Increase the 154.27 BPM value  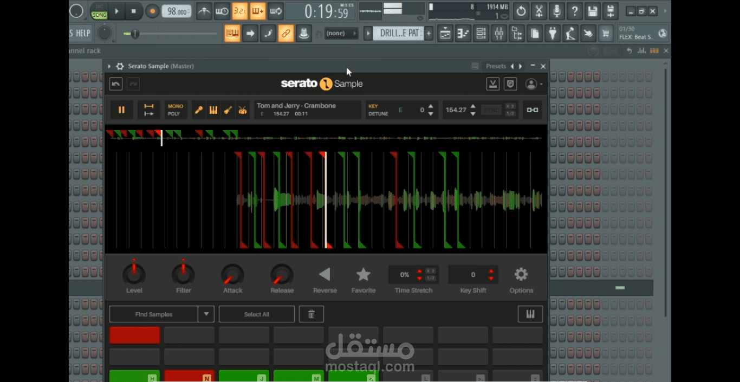click(473, 106)
